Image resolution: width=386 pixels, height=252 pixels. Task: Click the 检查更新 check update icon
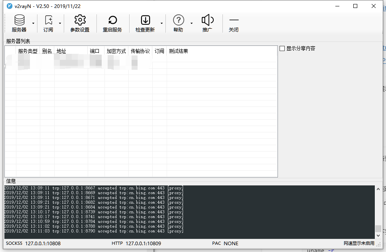(145, 20)
